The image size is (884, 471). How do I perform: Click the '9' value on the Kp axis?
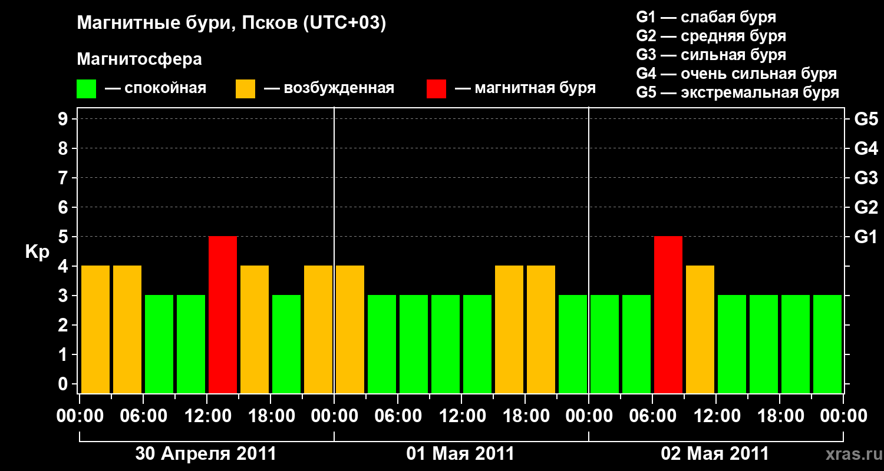[64, 119]
